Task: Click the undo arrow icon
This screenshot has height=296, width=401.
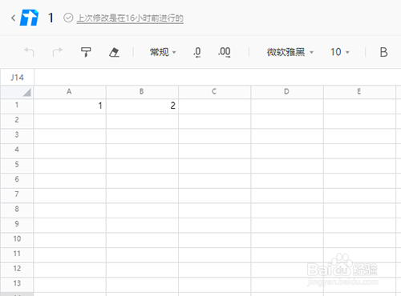Action: (x=29, y=52)
